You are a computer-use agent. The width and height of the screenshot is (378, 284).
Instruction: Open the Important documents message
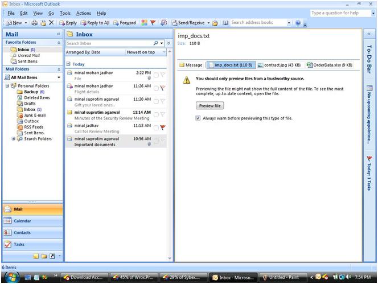click(116, 142)
